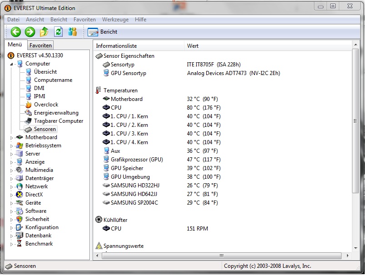This screenshot has width=367, height=276.
Task: Go forward with the green right arrow
Action: click(30, 32)
